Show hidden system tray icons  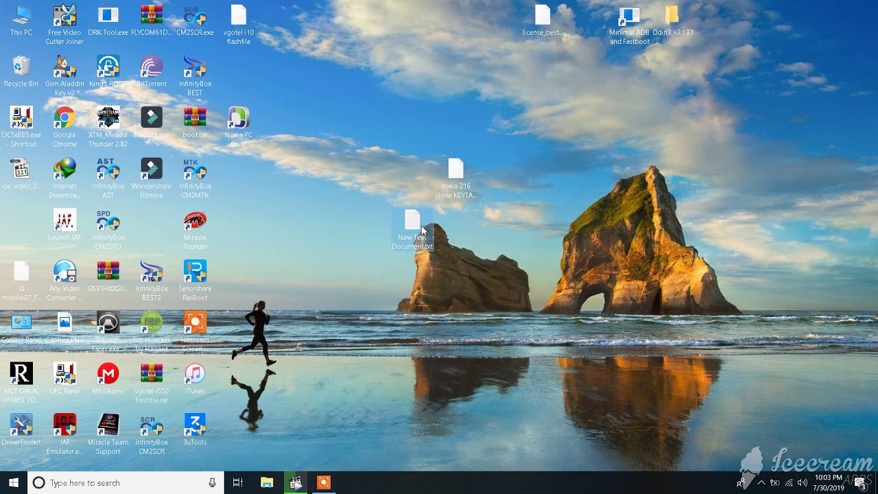click(761, 483)
